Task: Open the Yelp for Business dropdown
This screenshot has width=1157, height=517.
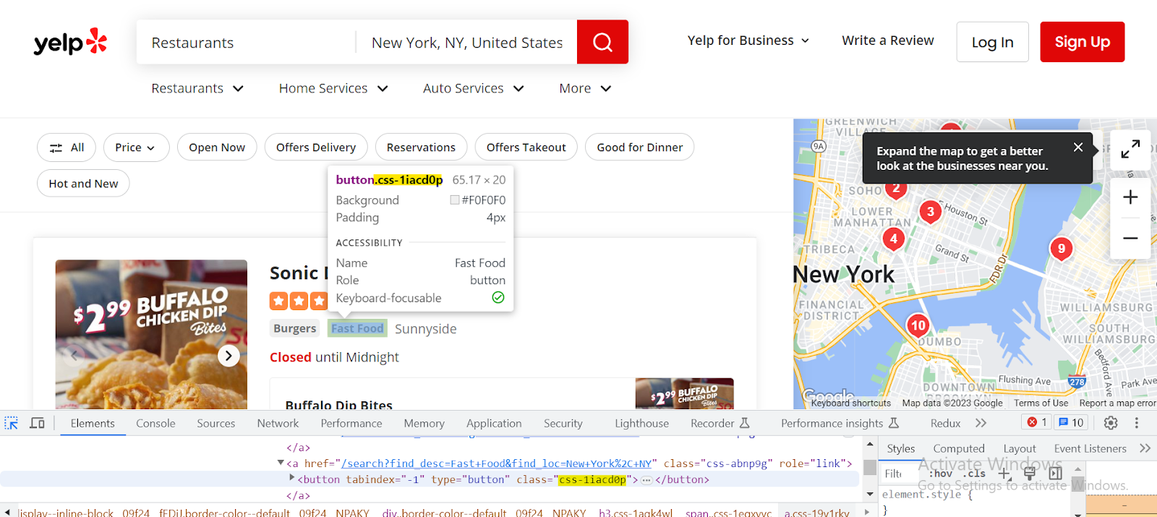Action: [748, 40]
